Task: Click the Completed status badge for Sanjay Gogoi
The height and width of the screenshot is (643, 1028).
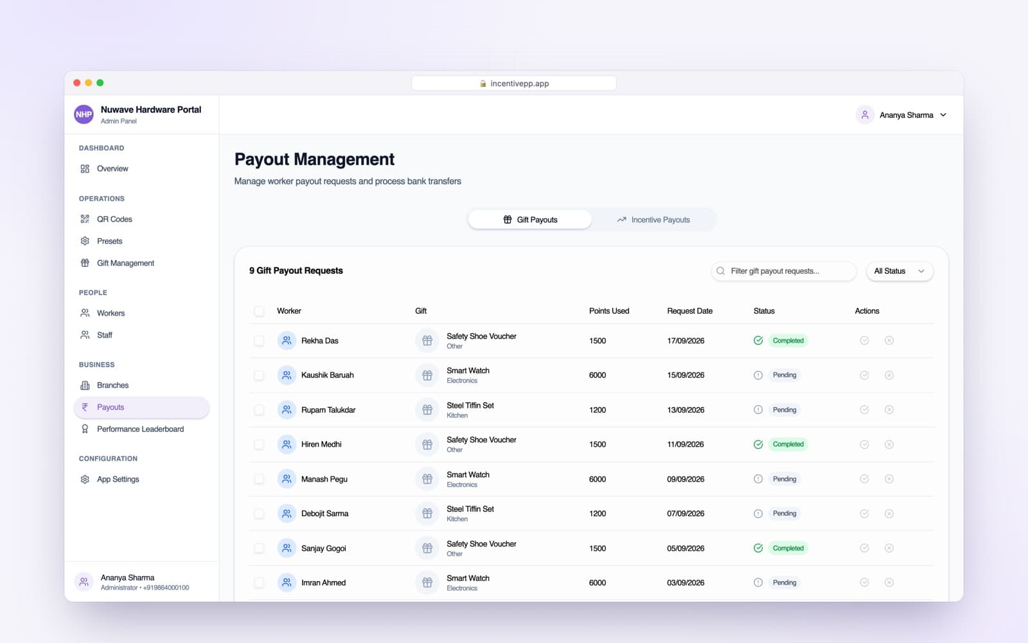Action: pos(788,548)
